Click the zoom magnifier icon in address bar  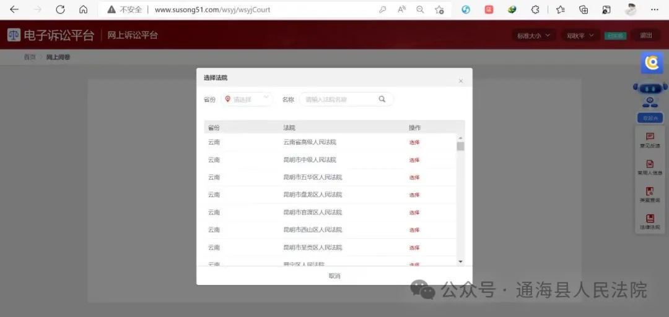[x=420, y=9]
